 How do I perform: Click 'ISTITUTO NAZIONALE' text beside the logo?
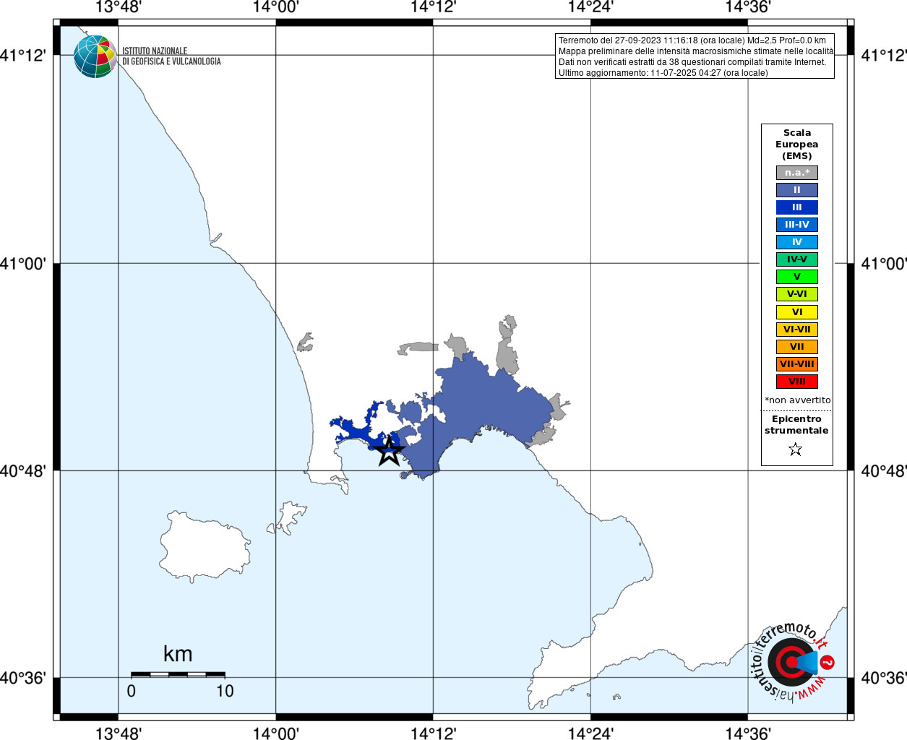(x=155, y=51)
